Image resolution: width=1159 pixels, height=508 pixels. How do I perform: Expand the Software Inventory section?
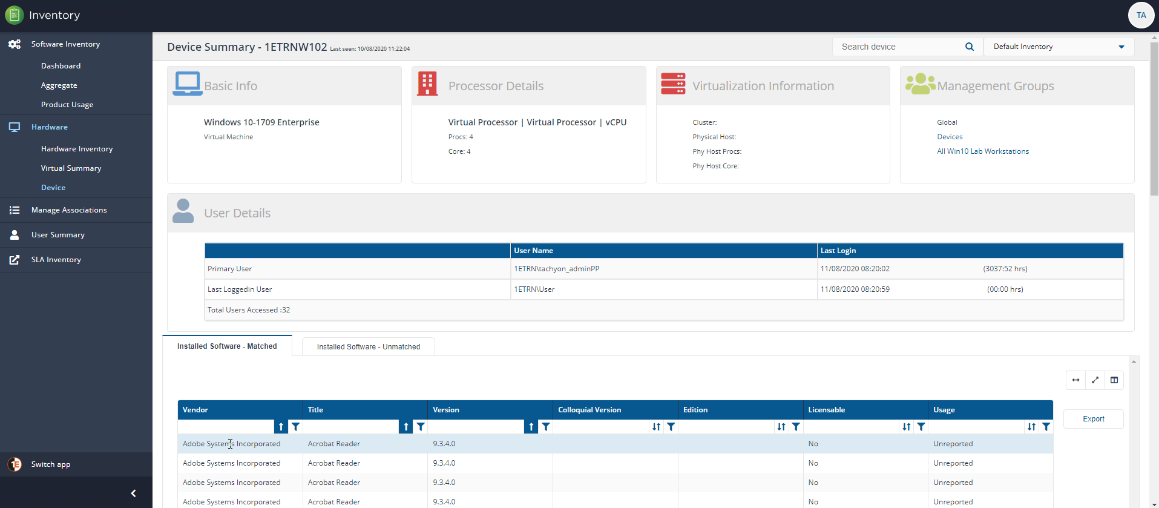click(65, 44)
